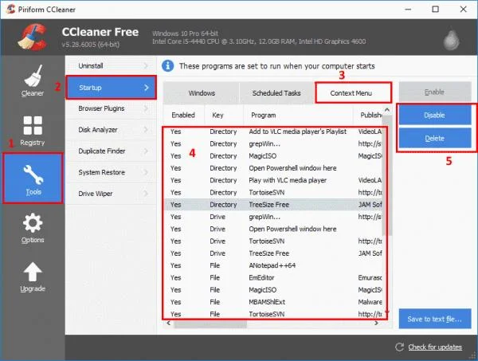Image resolution: width=478 pixels, height=361 pixels.
Task: Select Startup in the Tools menu
Action: [x=111, y=88]
